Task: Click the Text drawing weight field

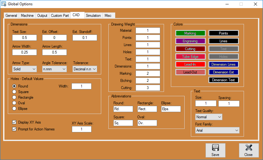Action: coord(148,59)
